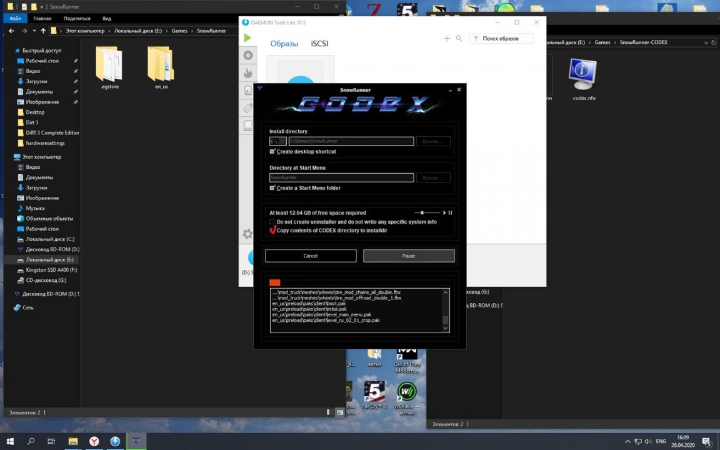Open the Вид ribbon tab in Explorer
The image size is (720, 450).
coord(107,19)
